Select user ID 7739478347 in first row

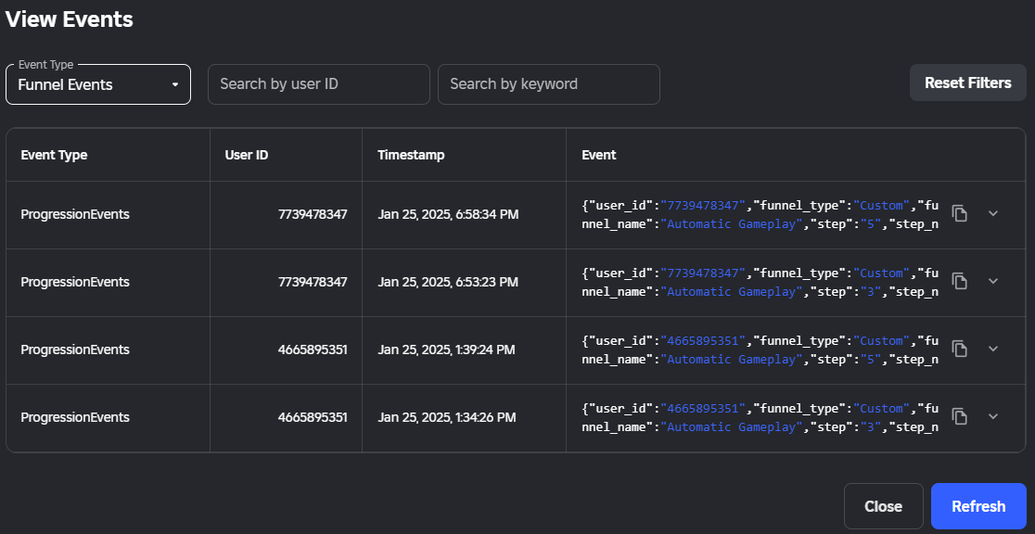(x=313, y=214)
